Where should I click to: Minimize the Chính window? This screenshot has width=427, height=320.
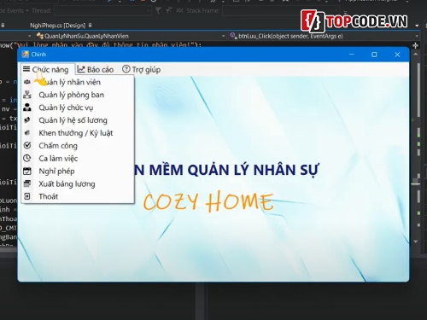click(352, 54)
